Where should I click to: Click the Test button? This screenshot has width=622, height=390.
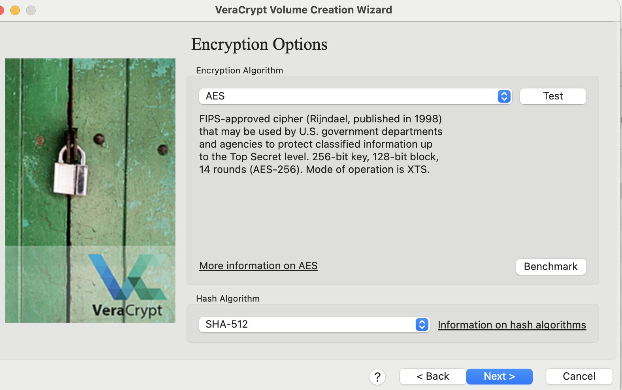click(553, 96)
